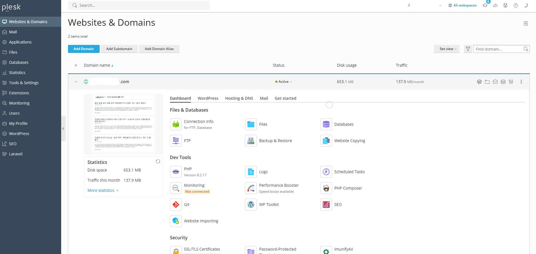Click the WordPress icon in domain row

pos(479,82)
